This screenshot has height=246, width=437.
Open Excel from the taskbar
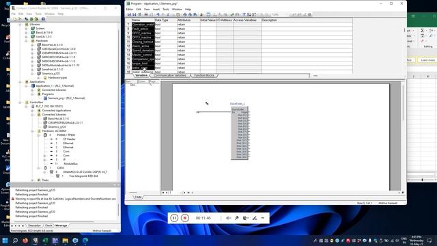[45, 241]
